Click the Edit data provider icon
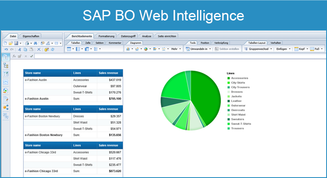Image resolution: width=327 pixels, height=178 pixels. 47,49
